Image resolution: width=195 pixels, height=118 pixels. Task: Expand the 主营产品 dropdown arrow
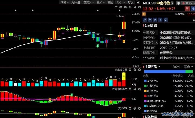159,67
